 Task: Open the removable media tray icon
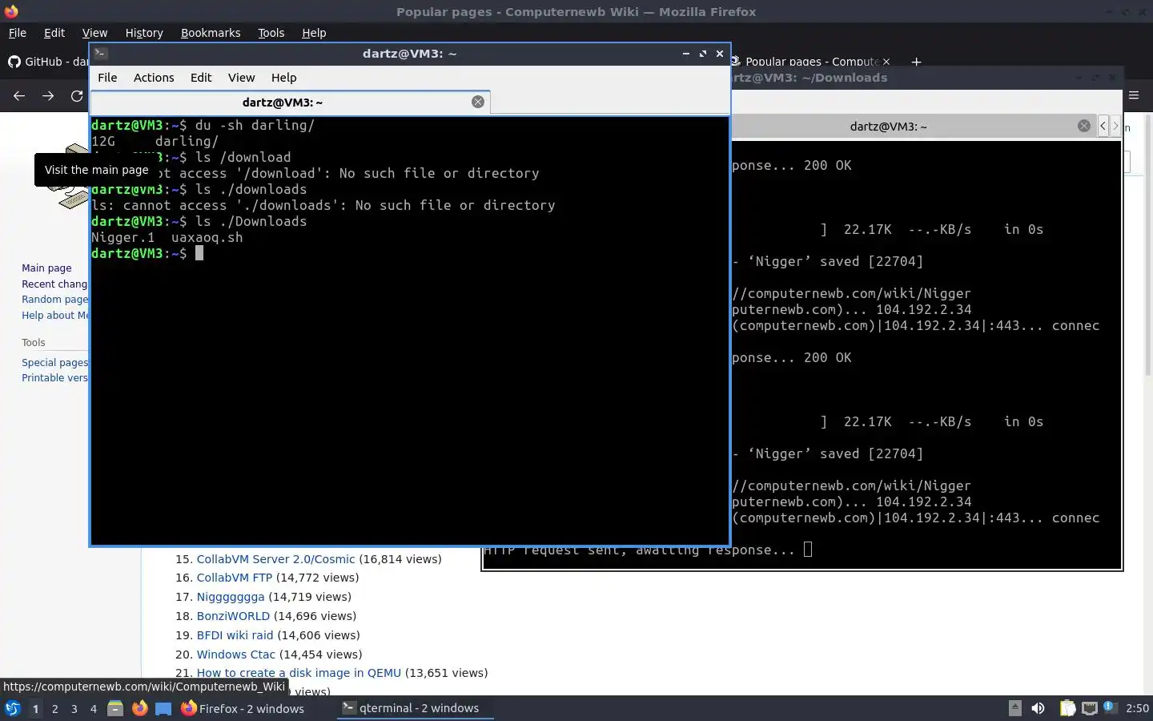[x=1014, y=708]
